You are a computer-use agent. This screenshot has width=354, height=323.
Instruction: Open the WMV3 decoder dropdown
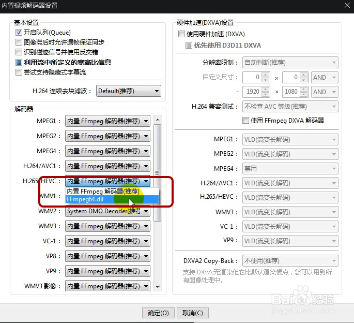click(x=107, y=226)
